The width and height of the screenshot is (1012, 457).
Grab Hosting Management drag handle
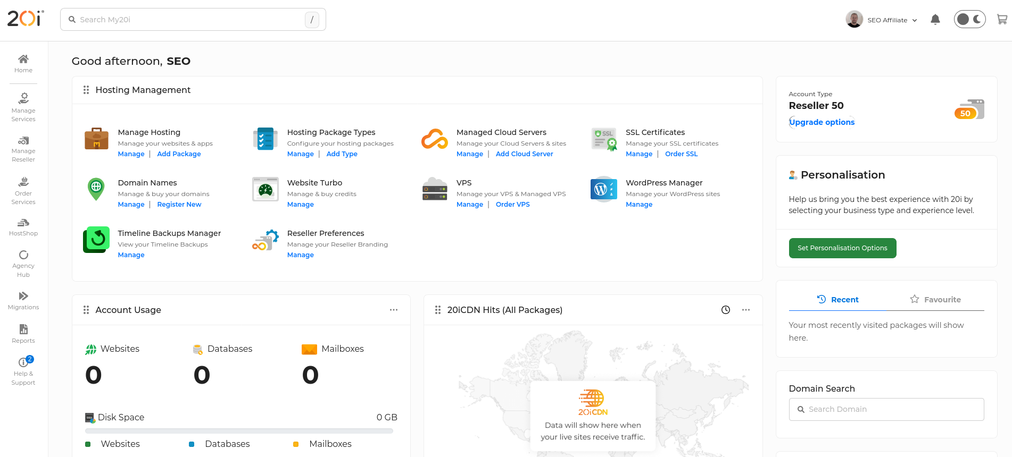[86, 90]
